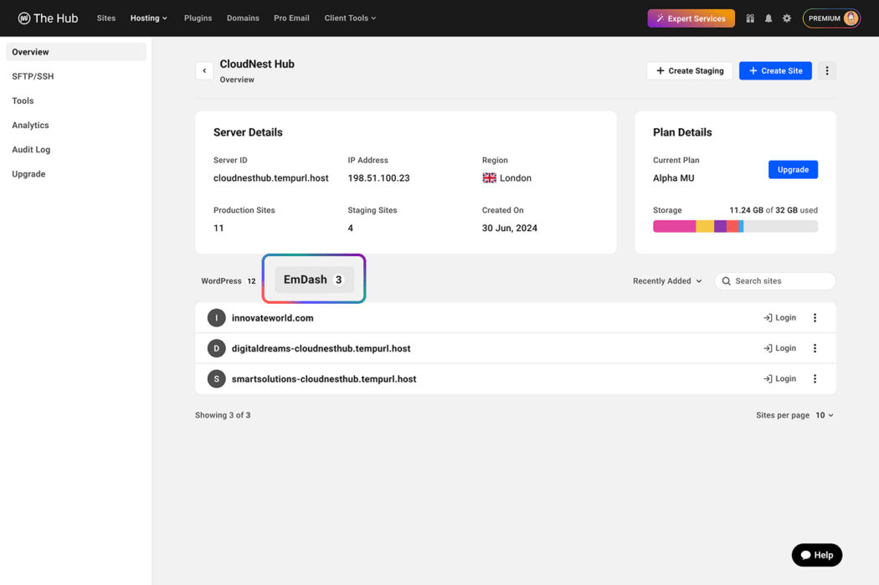This screenshot has width=879, height=585.
Task: Login to smartsolutions-cloudnesthub site
Action: tap(779, 379)
